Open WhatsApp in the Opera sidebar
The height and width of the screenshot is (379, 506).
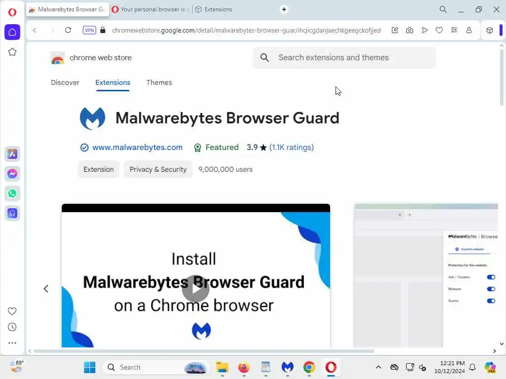pos(12,193)
